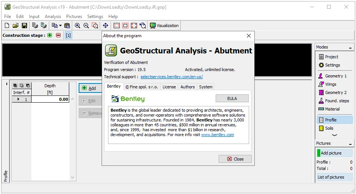Click the first table header icon above Interf.

click(15, 86)
